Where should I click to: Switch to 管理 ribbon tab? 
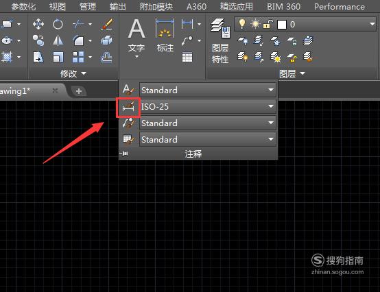pyautogui.click(x=88, y=7)
